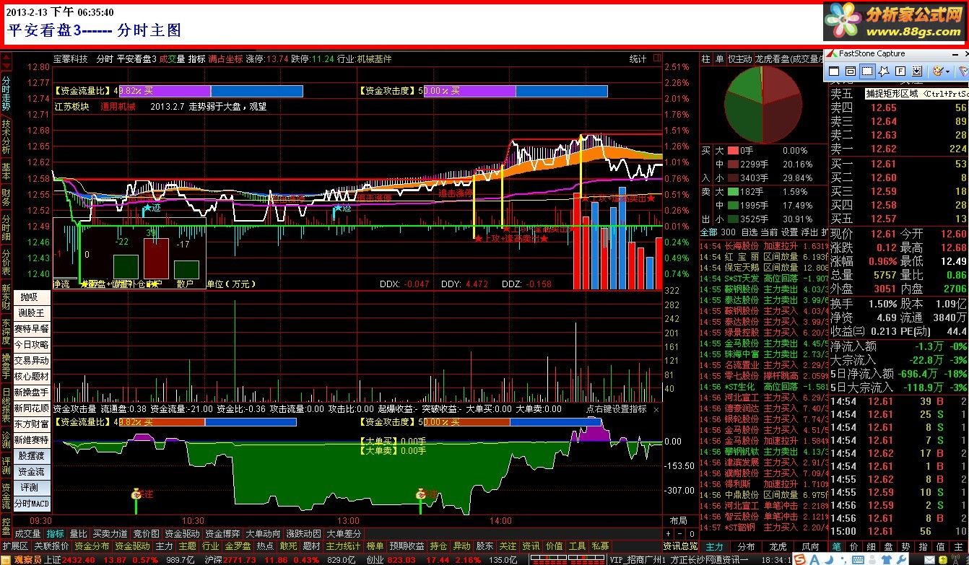969x565 pixels.
Task: Open the 关联报价 bottom tab
Action: [51, 546]
